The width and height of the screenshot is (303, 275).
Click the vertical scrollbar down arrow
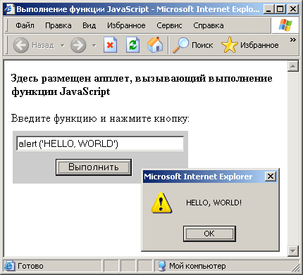[293, 251]
